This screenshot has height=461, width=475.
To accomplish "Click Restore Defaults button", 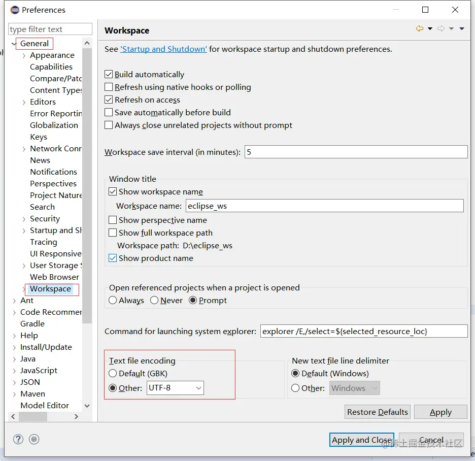I will [378, 412].
